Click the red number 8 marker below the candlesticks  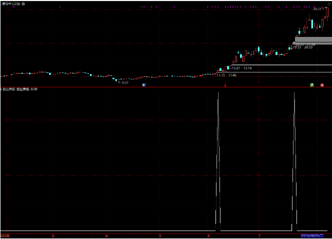pyautogui.click(x=225, y=85)
